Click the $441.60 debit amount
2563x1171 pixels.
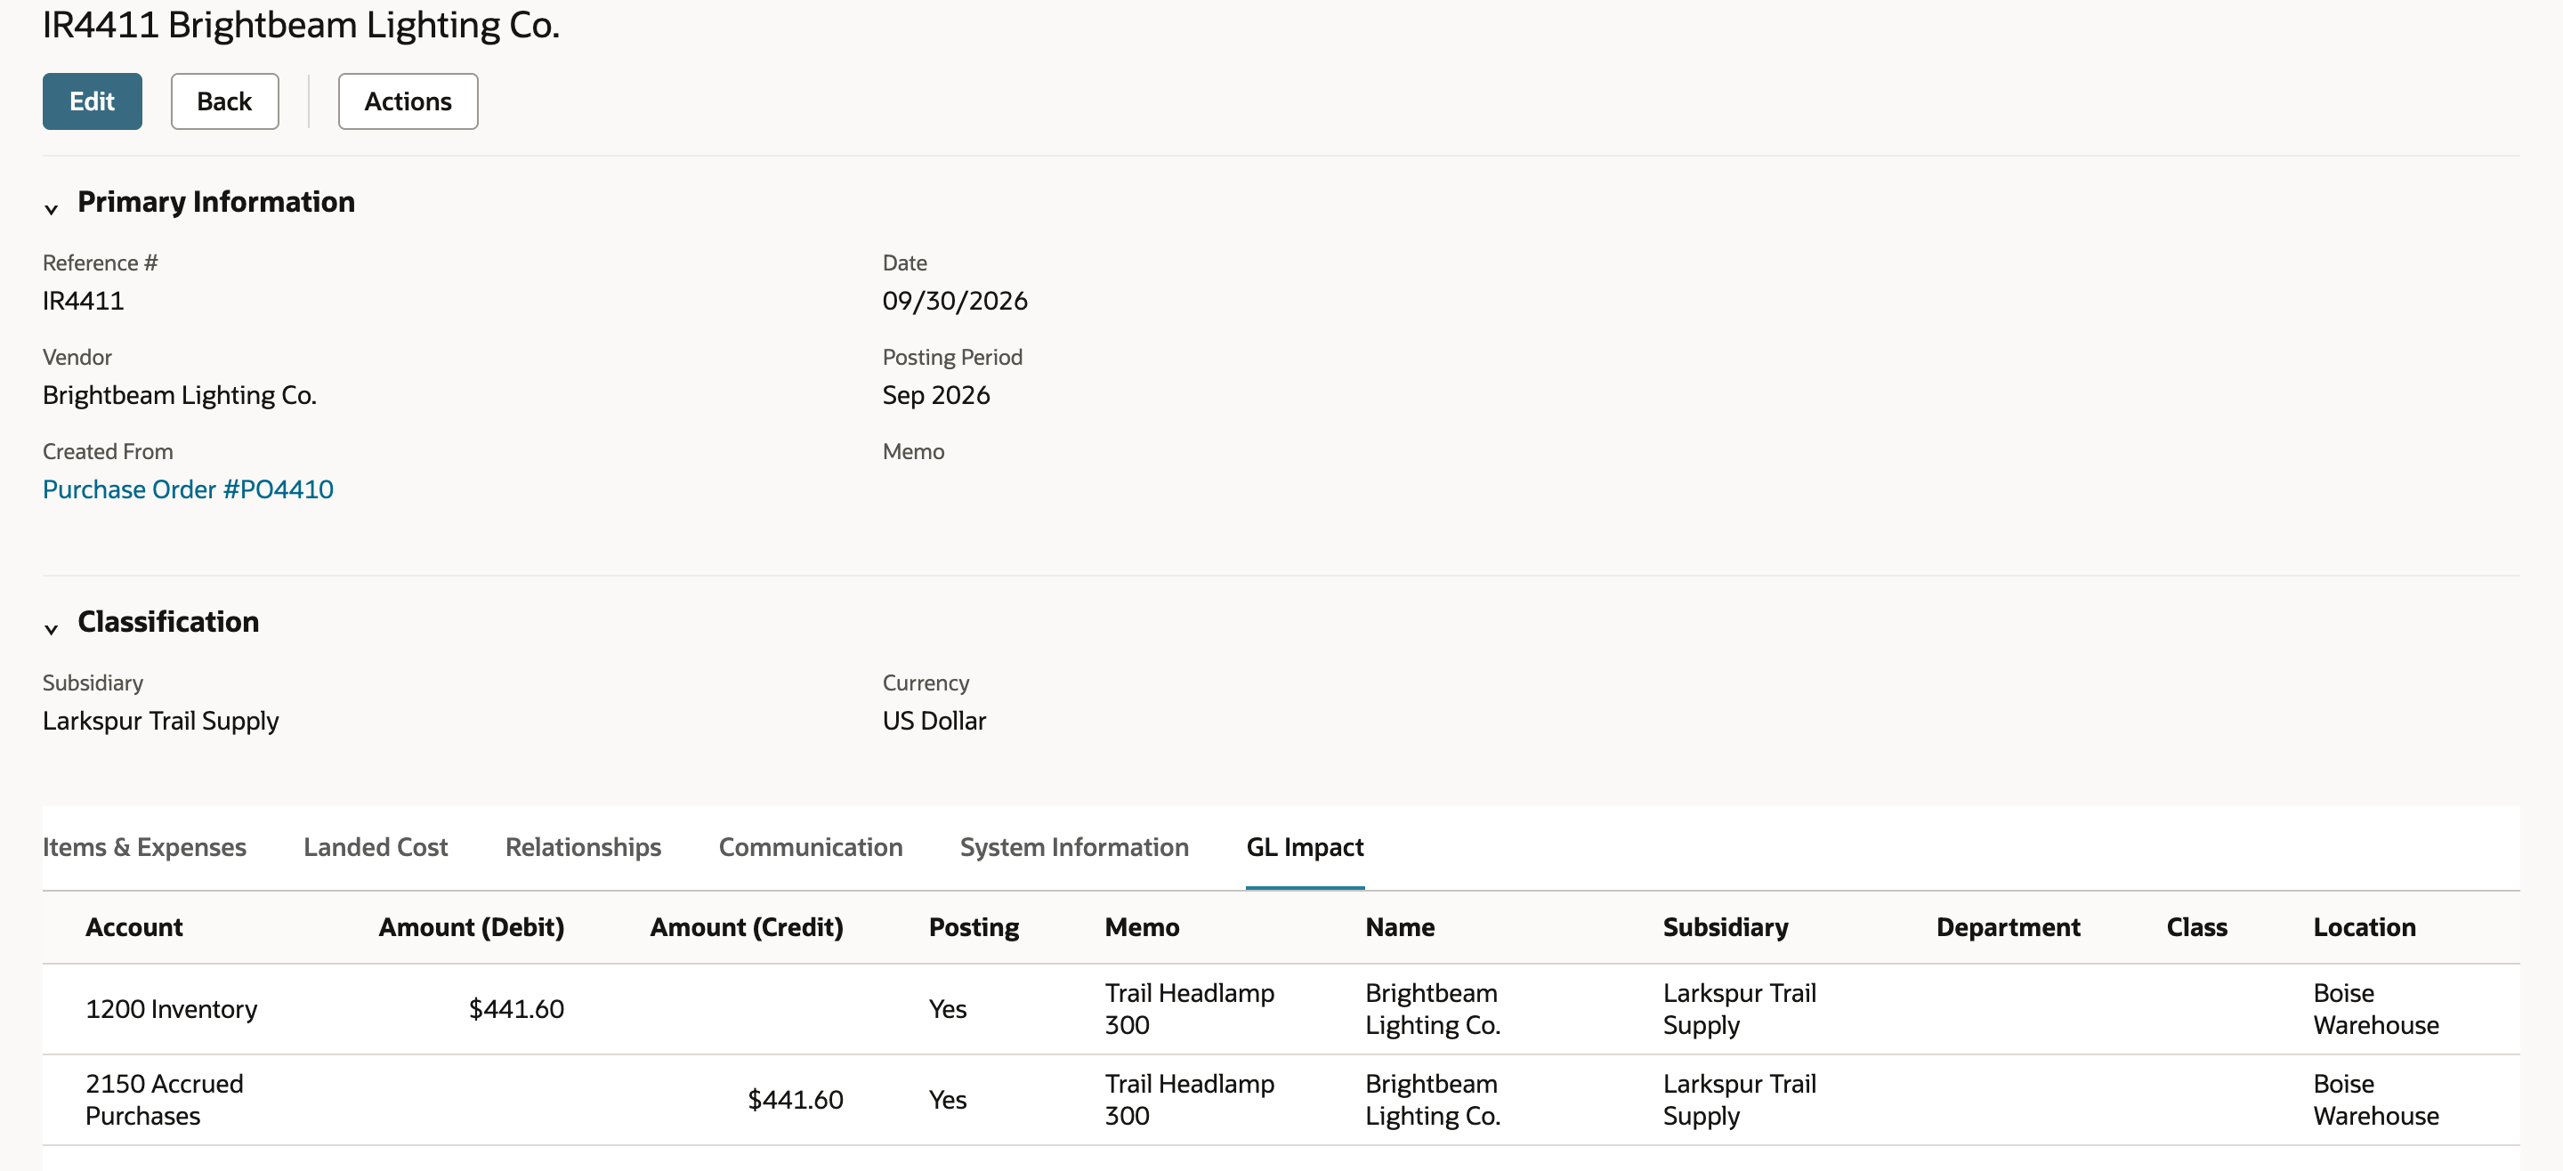[x=516, y=1009]
